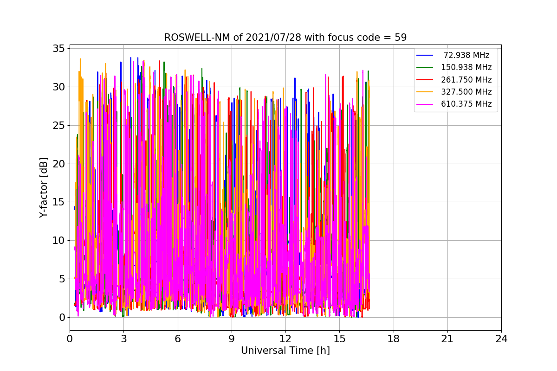This screenshot has width=557, height=371.
Task: Click the x-axis tick label 15
Action: [x=339, y=339]
